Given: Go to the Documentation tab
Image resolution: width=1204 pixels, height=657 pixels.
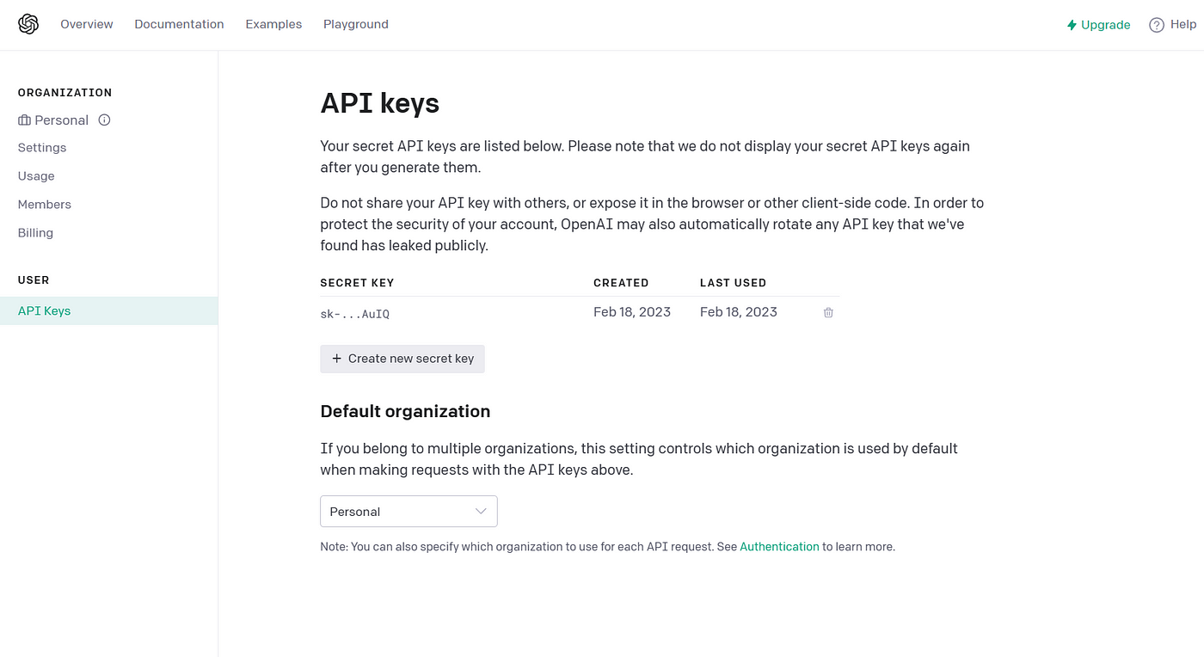Looking at the screenshot, I should [179, 24].
